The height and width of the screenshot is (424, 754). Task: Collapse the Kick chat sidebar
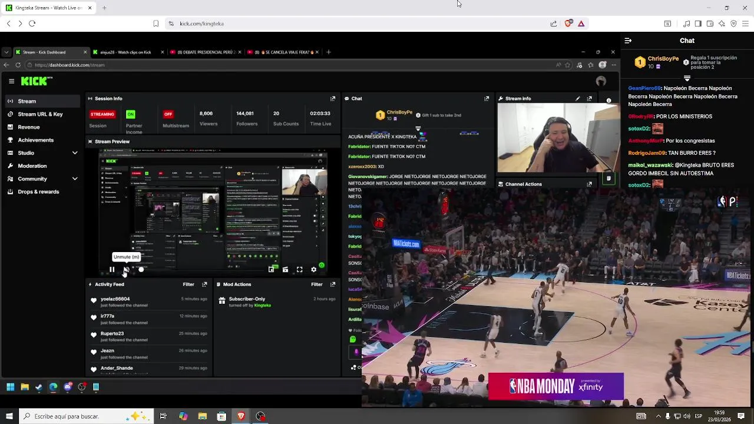[x=628, y=41]
